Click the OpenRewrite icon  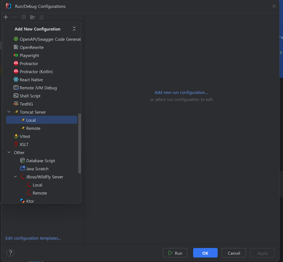pos(16,47)
